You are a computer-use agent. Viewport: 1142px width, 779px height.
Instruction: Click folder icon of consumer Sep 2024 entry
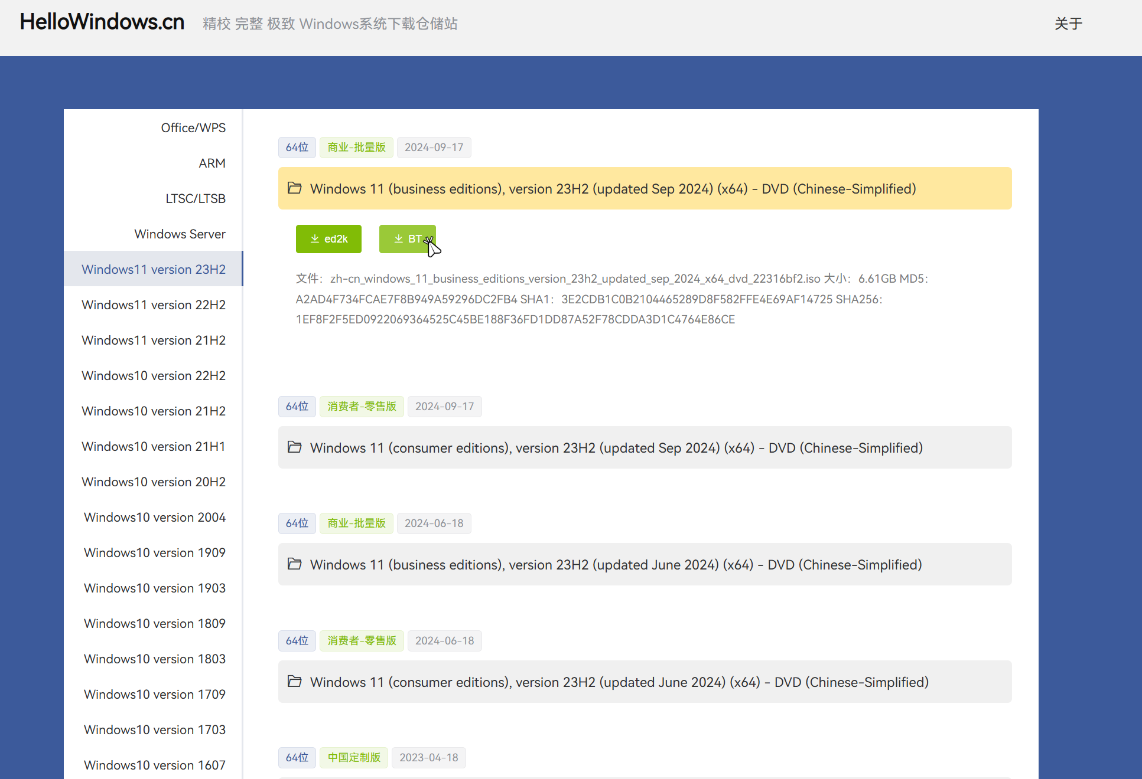pos(294,447)
